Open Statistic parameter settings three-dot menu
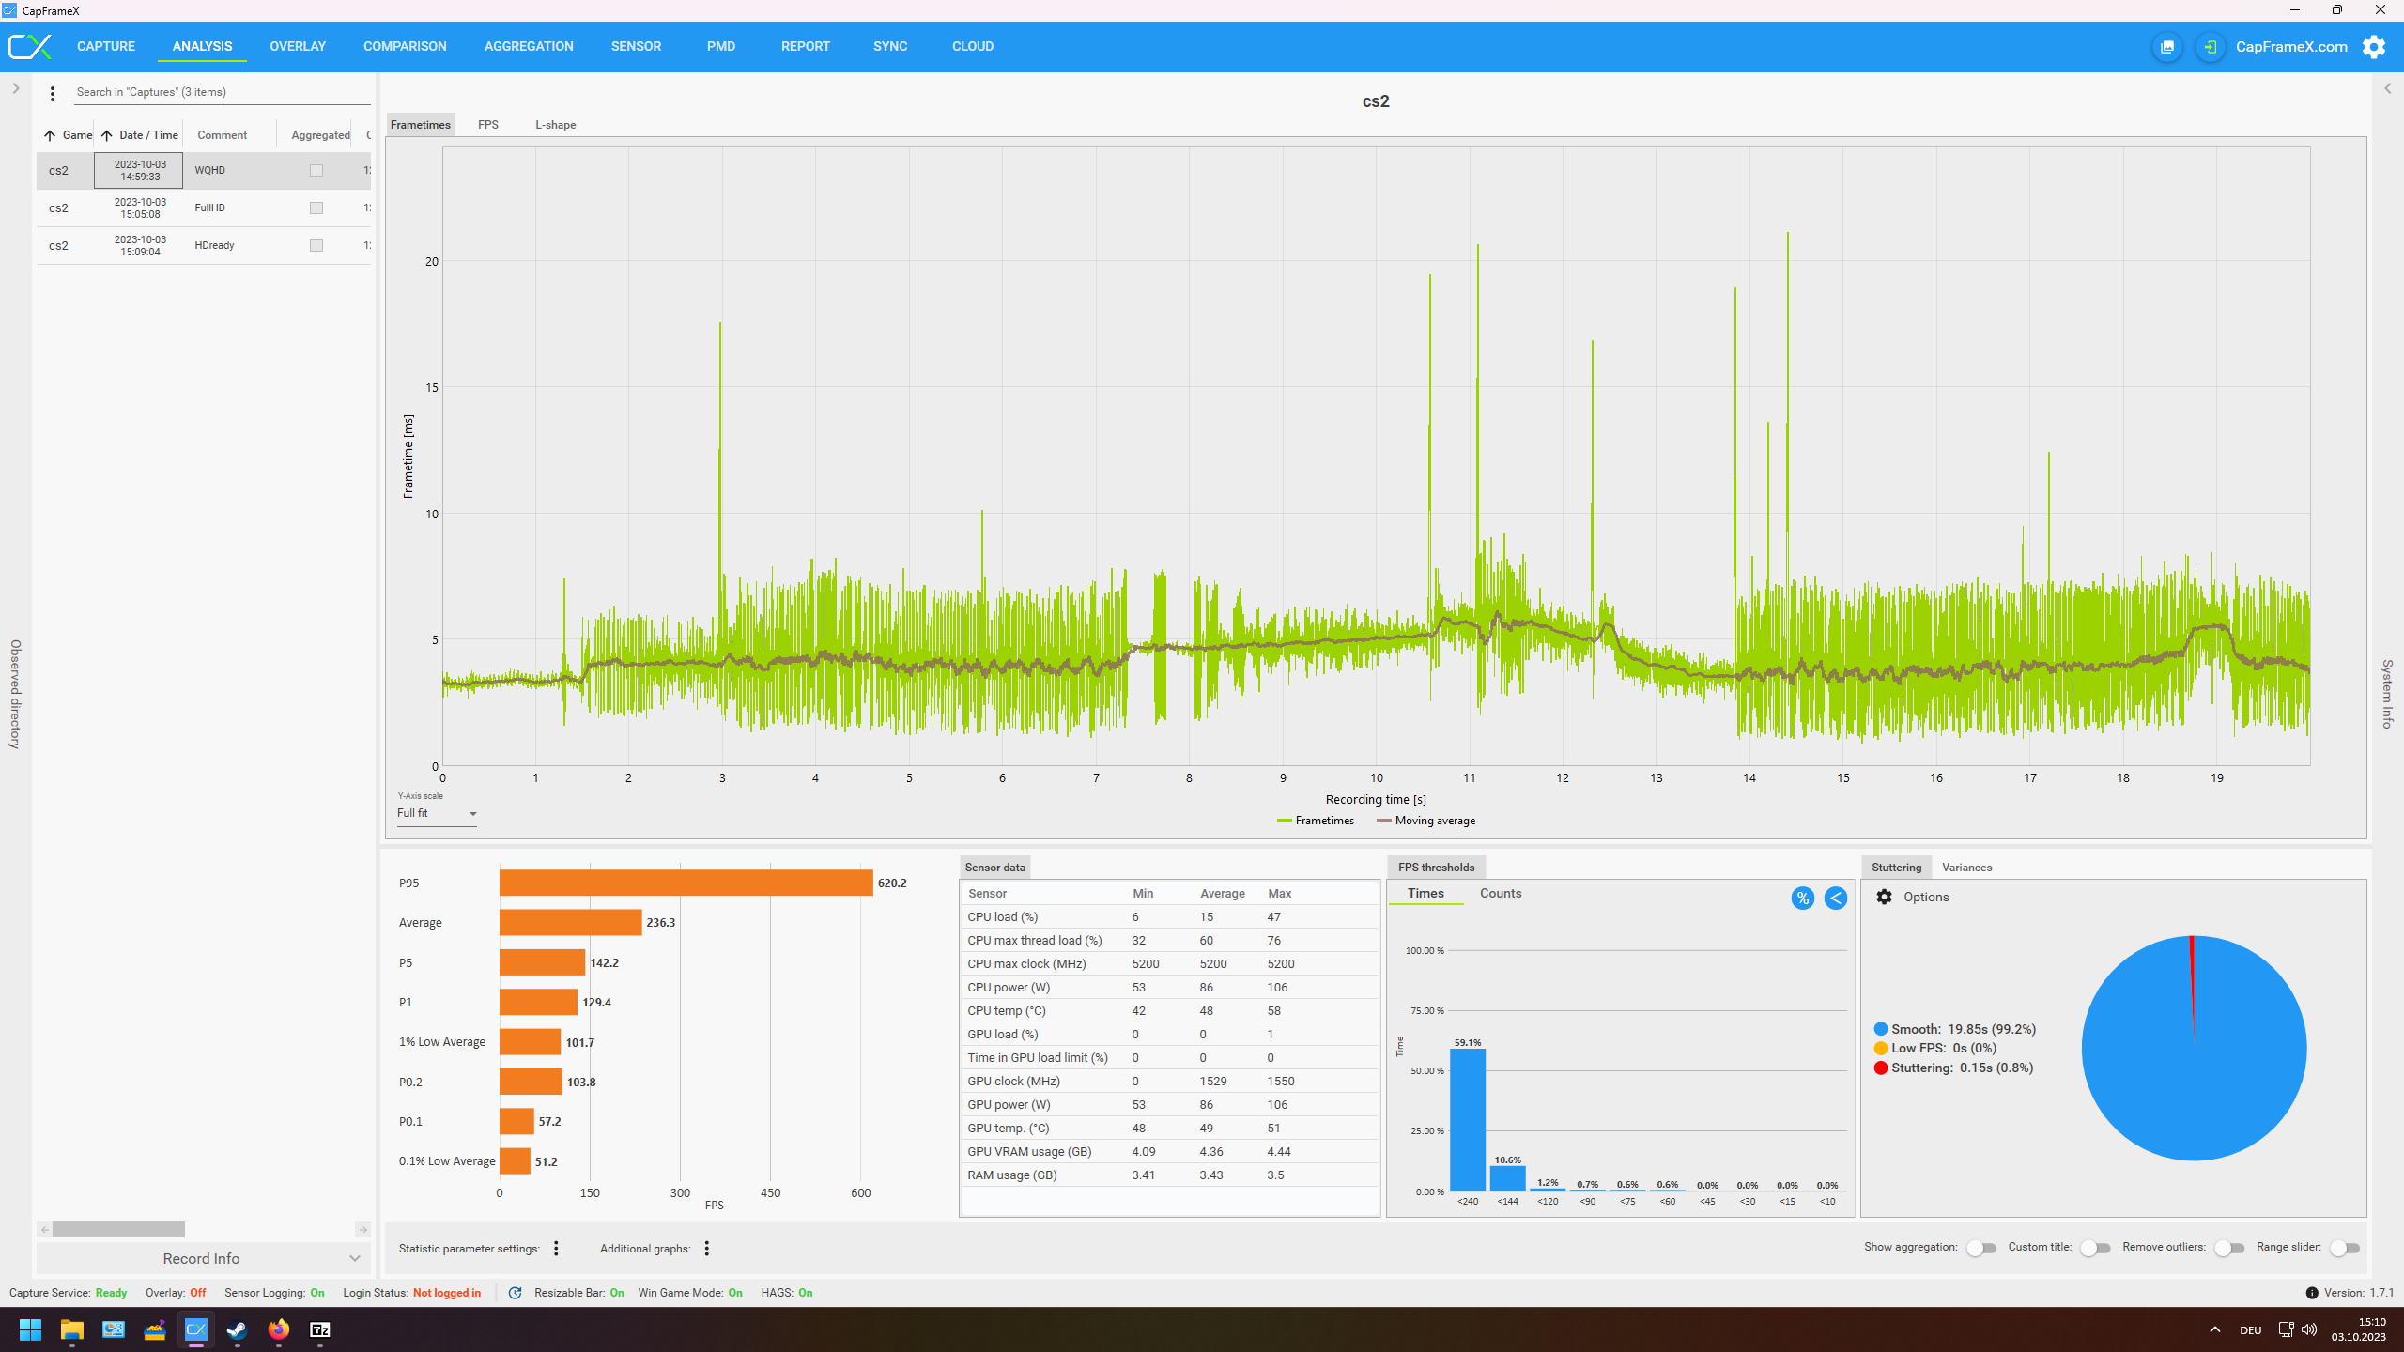This screenshot has height=1352, width=2404. (x=556, y=1248)
